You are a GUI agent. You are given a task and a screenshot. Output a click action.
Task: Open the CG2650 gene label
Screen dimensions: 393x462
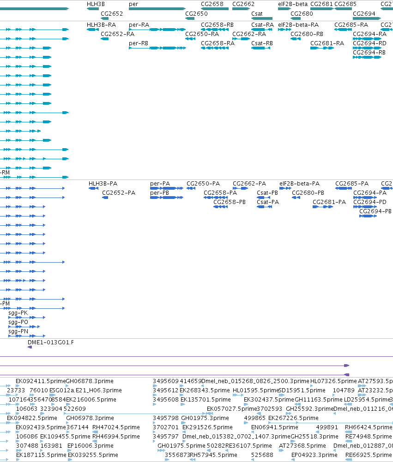(196, 13)
